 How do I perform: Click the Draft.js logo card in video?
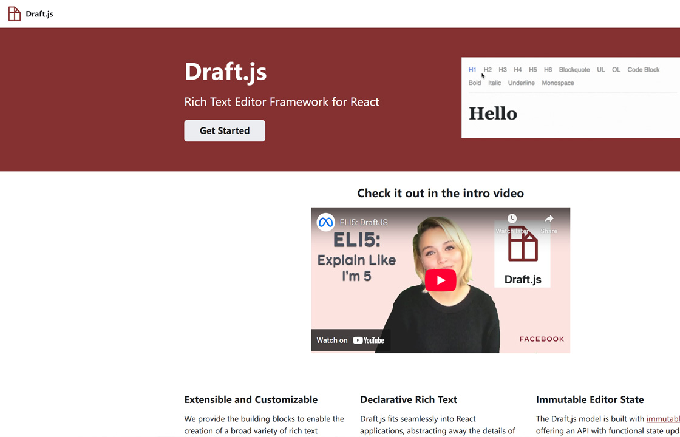tap(523, 256)
